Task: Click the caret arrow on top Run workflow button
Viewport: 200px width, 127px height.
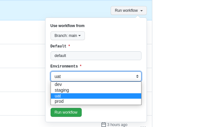Action: 141,11
